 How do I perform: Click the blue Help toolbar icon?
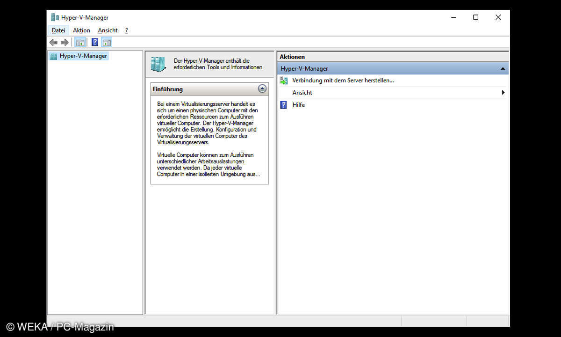[x=94, y=43]
